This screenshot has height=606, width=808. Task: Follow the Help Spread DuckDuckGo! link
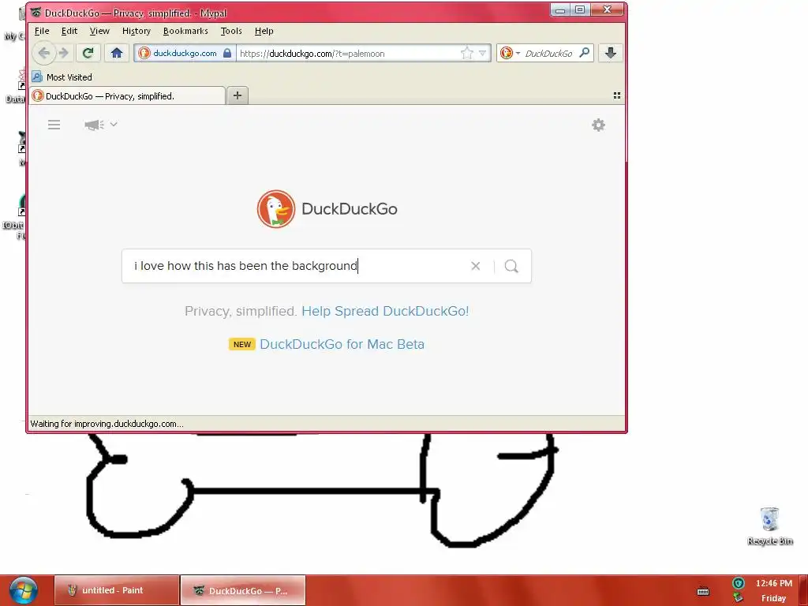385,311
